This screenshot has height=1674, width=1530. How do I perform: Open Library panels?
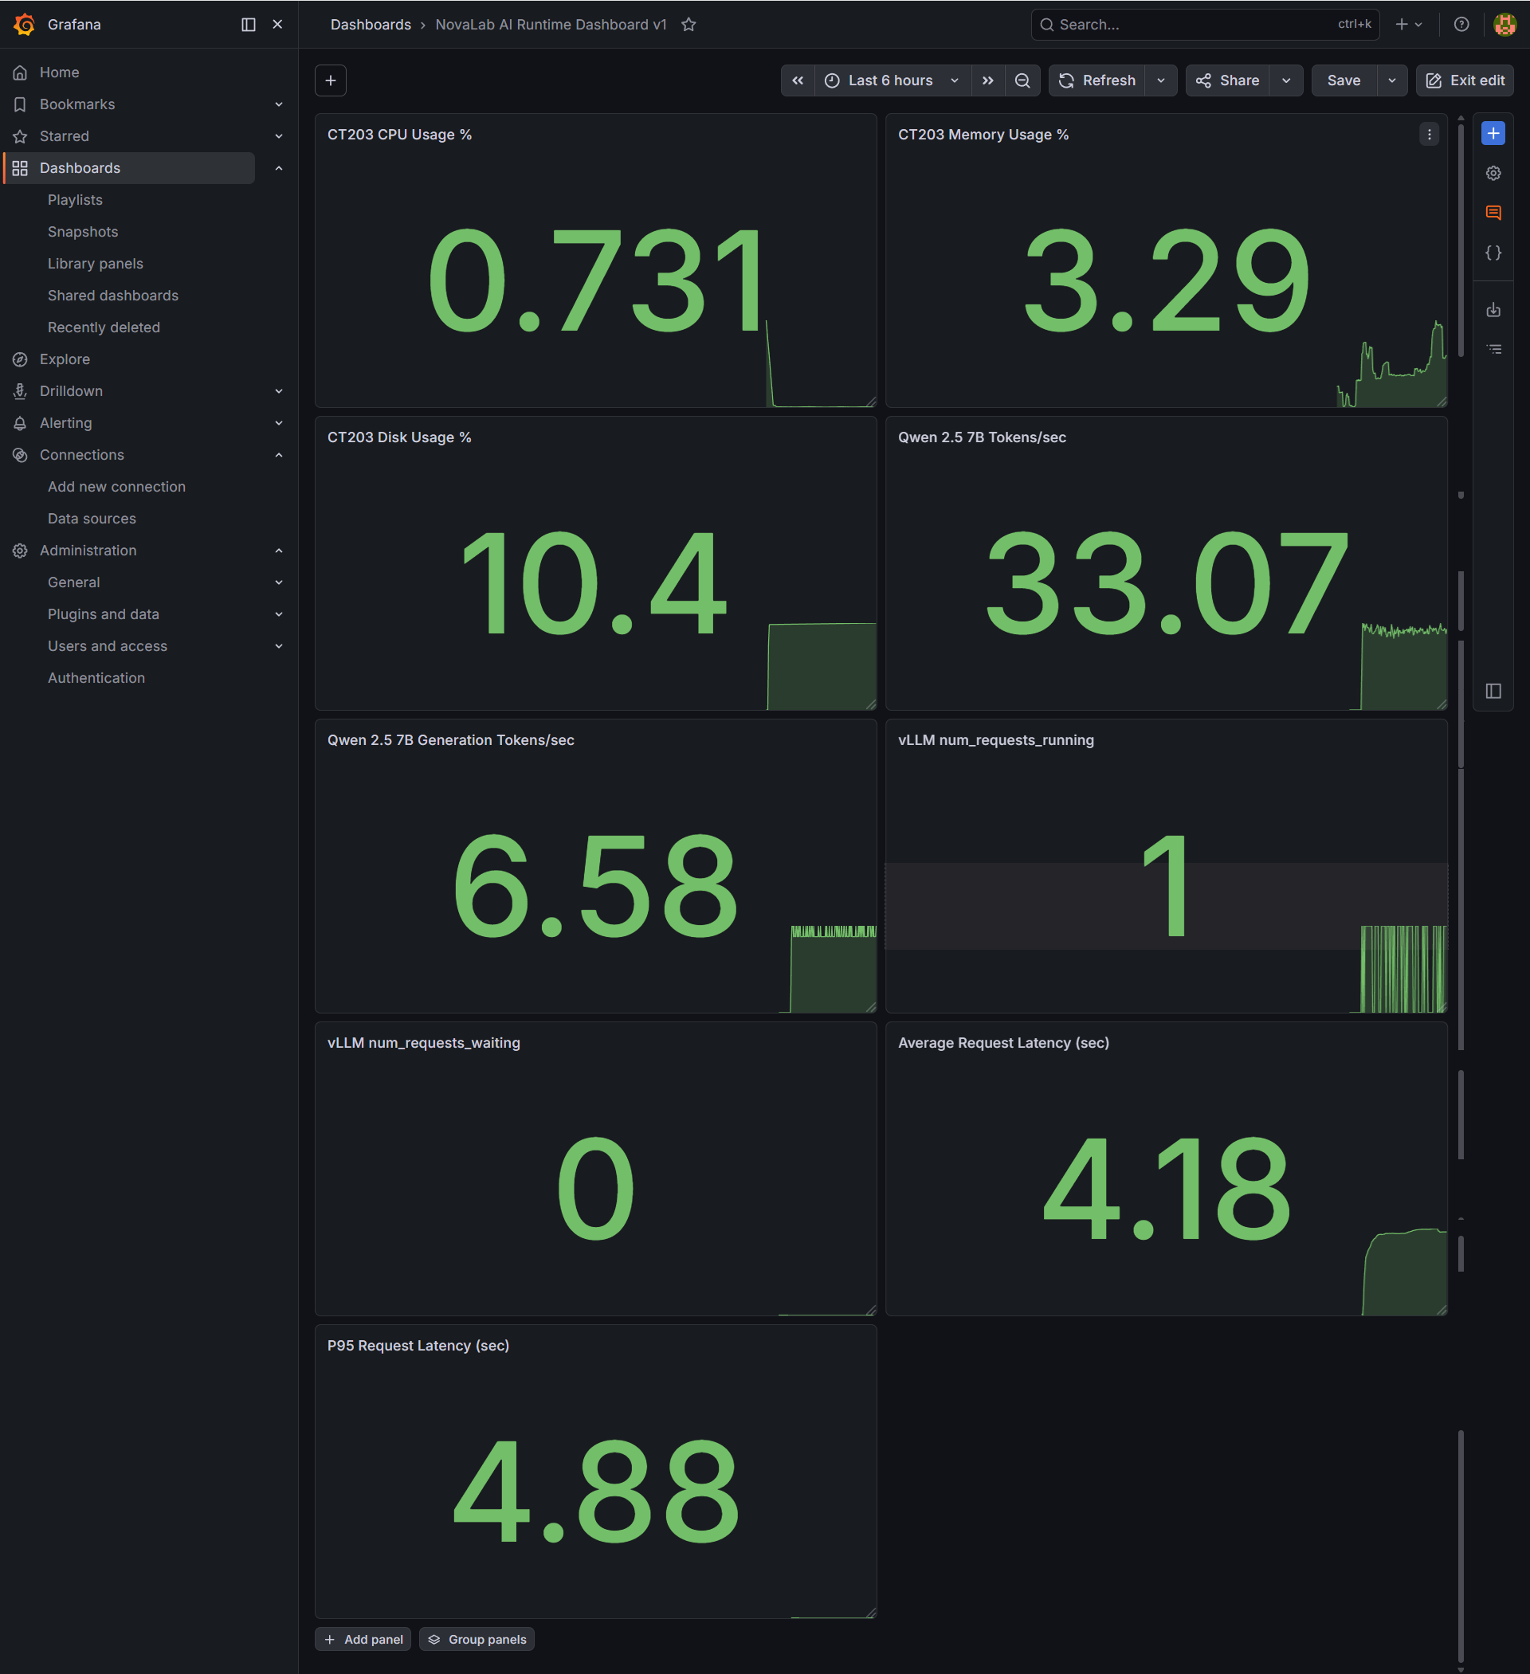(x=96, y=263)
